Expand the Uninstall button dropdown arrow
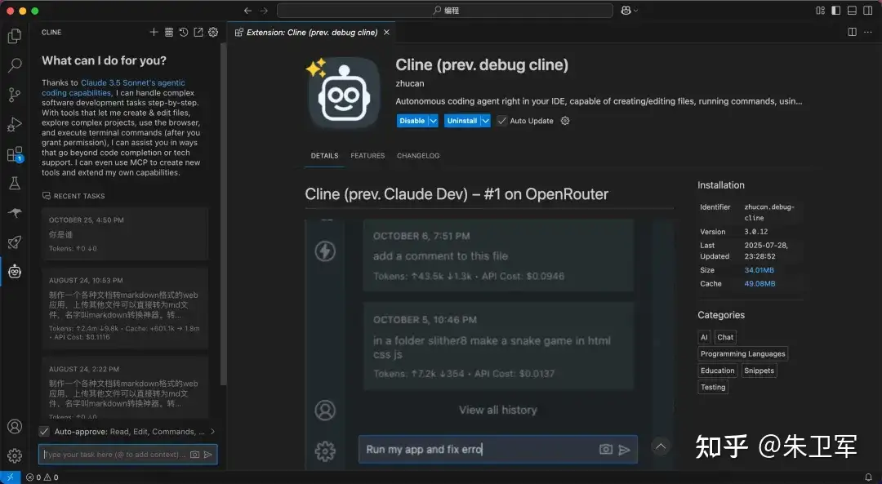The height and width of the screenshot is (484, 882). (485, 120)
